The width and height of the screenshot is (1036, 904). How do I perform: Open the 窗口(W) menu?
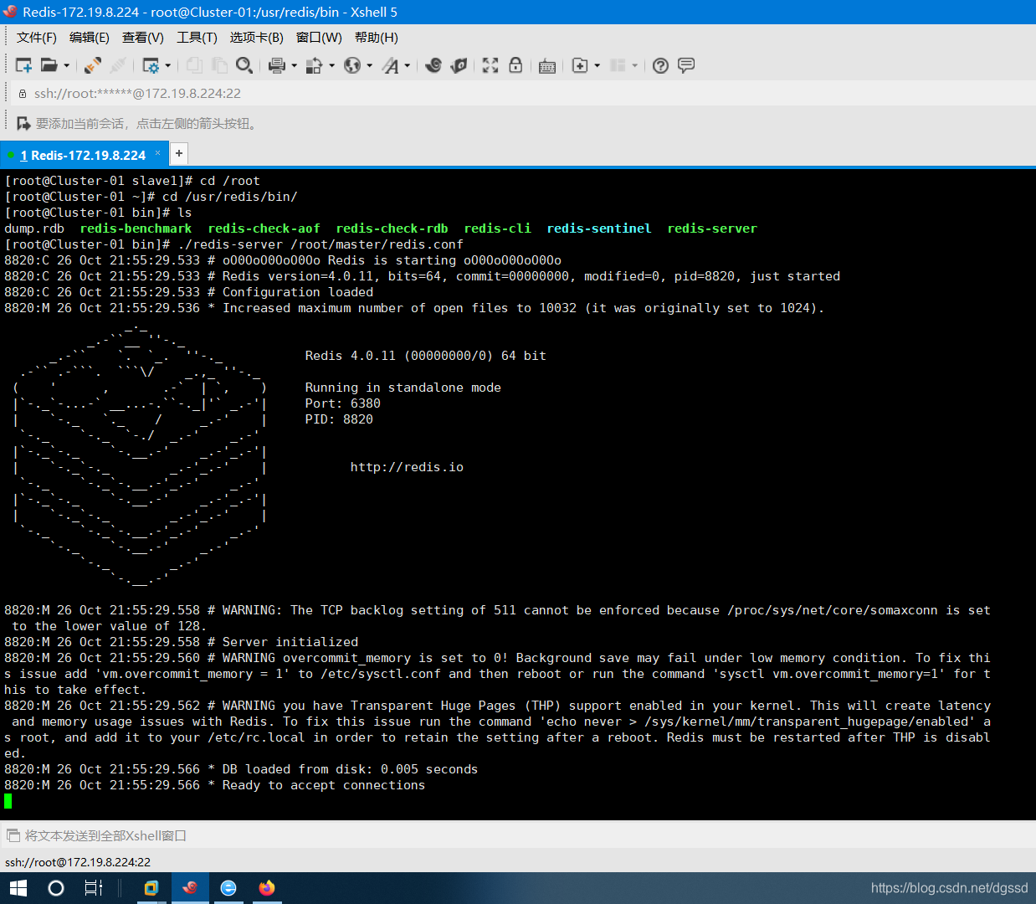tap(319, 38)
